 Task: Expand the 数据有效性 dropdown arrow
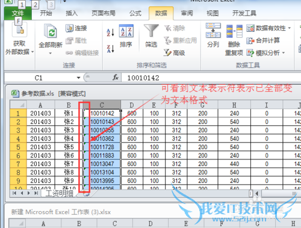tap(290, 28)
